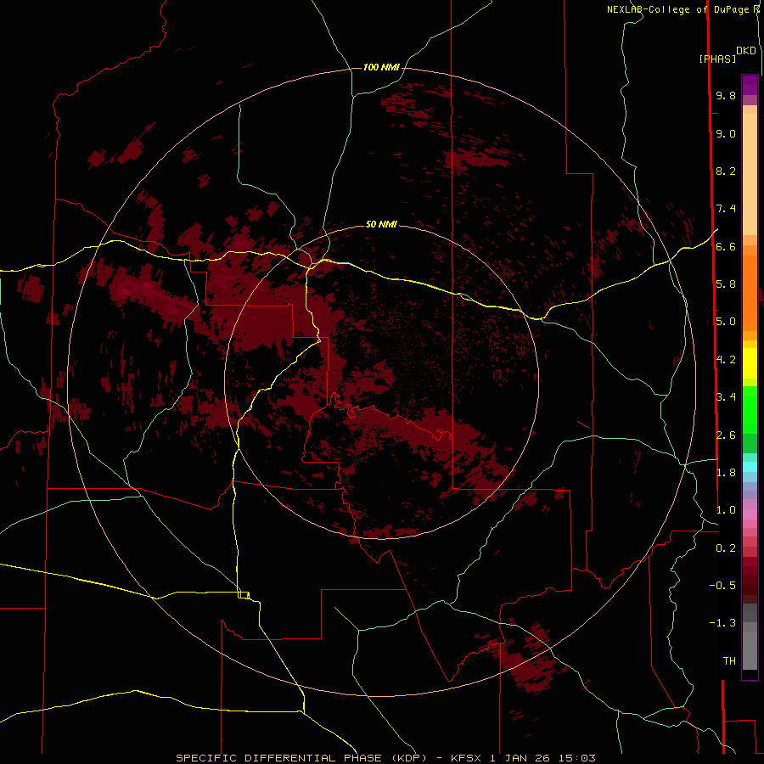Pick the gray segment at color bar bottom
The width and height of the screenshot is (764, 764).
[750, 651]
